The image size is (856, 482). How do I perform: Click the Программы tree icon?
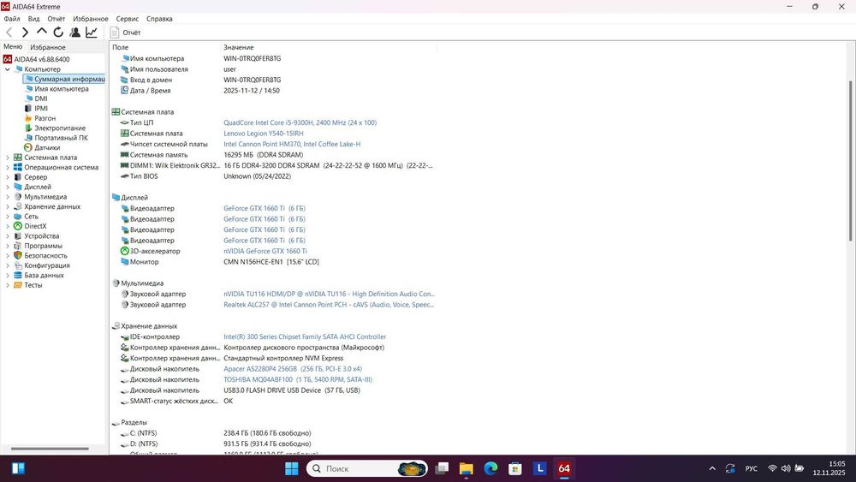(x=18, y=247)
